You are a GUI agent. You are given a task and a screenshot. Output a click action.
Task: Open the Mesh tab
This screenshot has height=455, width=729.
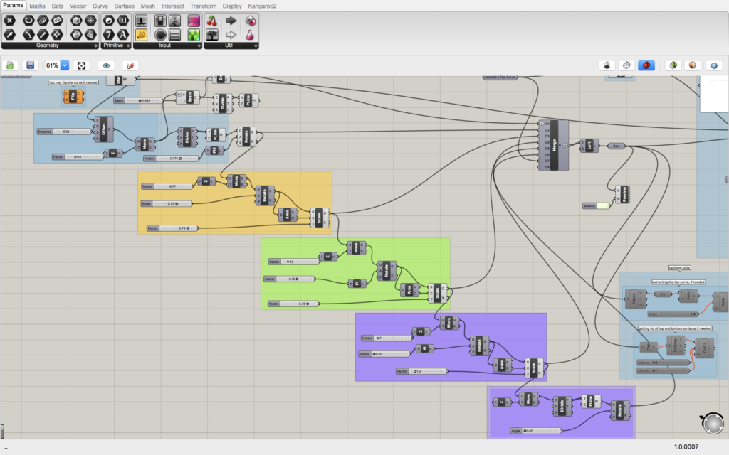click(x=148, y=6)
